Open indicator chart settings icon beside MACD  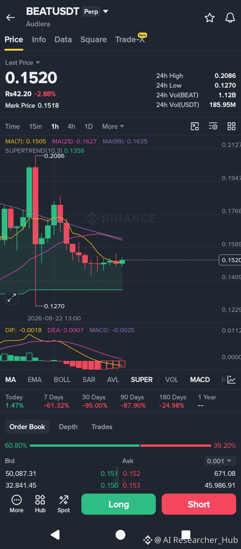click(232, 380)
